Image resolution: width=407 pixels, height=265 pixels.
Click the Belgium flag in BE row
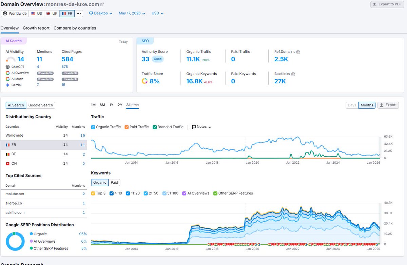pos(8,154)
